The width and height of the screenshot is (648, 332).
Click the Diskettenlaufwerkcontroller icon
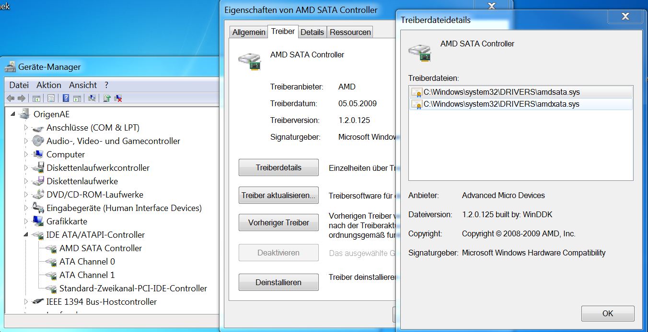coord(38,168)
